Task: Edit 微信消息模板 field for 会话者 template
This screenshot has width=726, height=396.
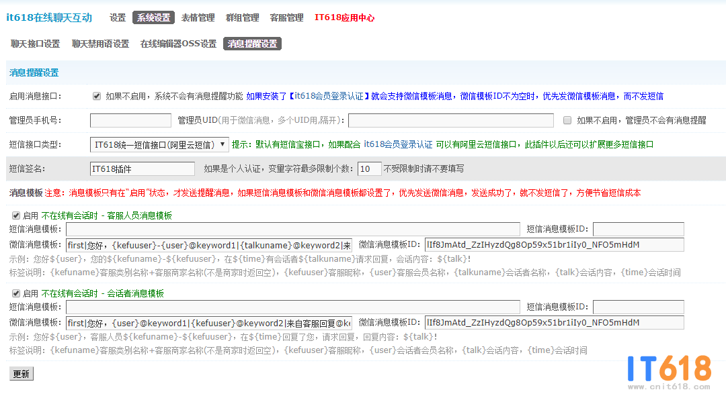Action: point(209,323)
